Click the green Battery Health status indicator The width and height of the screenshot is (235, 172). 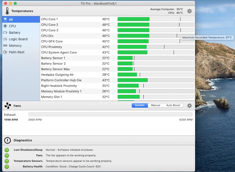(7, 166)
